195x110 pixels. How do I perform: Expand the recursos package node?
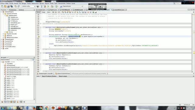click(5, 32)
